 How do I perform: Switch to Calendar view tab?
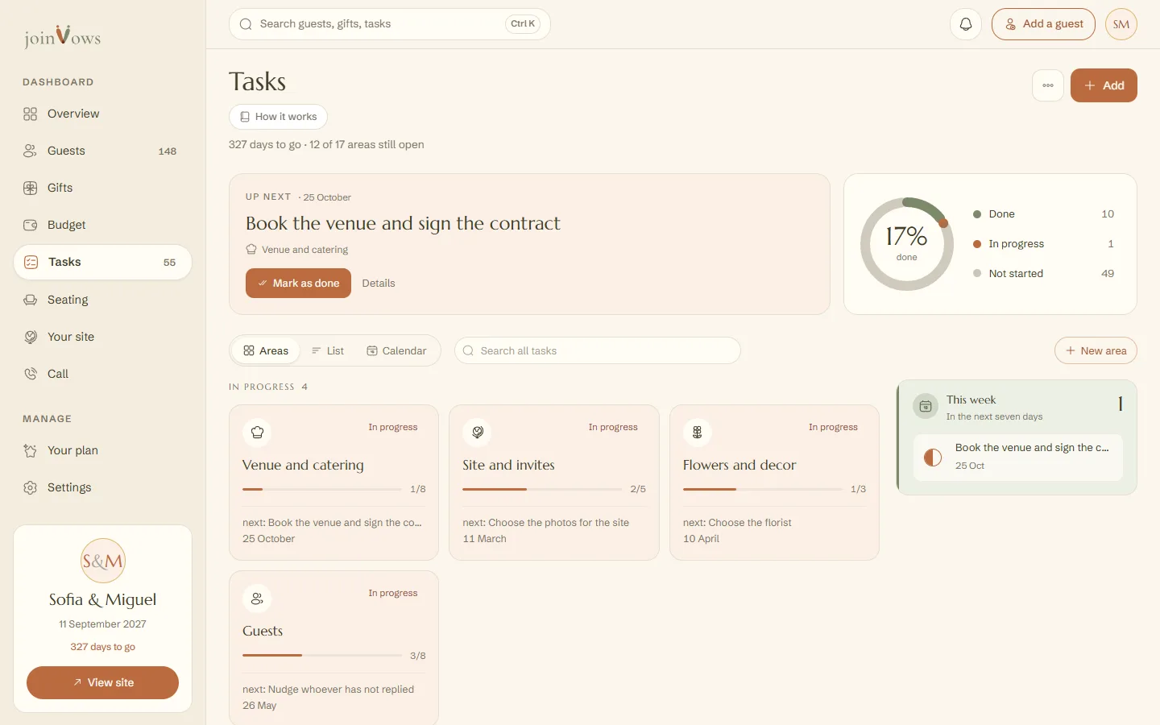click(x=396, y=350)
